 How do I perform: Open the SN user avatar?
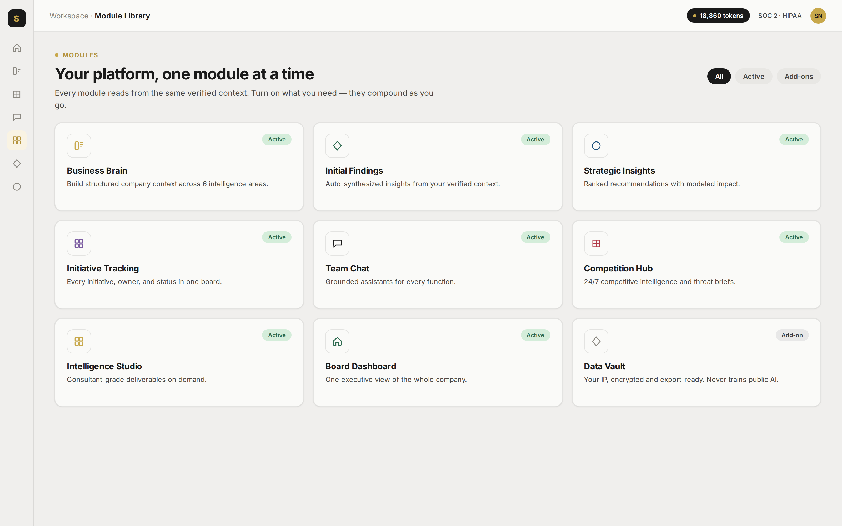click(x=818, y=16)
